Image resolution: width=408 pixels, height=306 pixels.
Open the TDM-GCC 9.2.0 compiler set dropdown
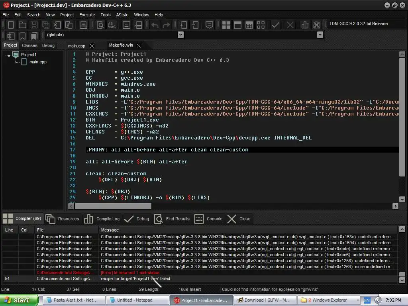(x=367, y=24)
